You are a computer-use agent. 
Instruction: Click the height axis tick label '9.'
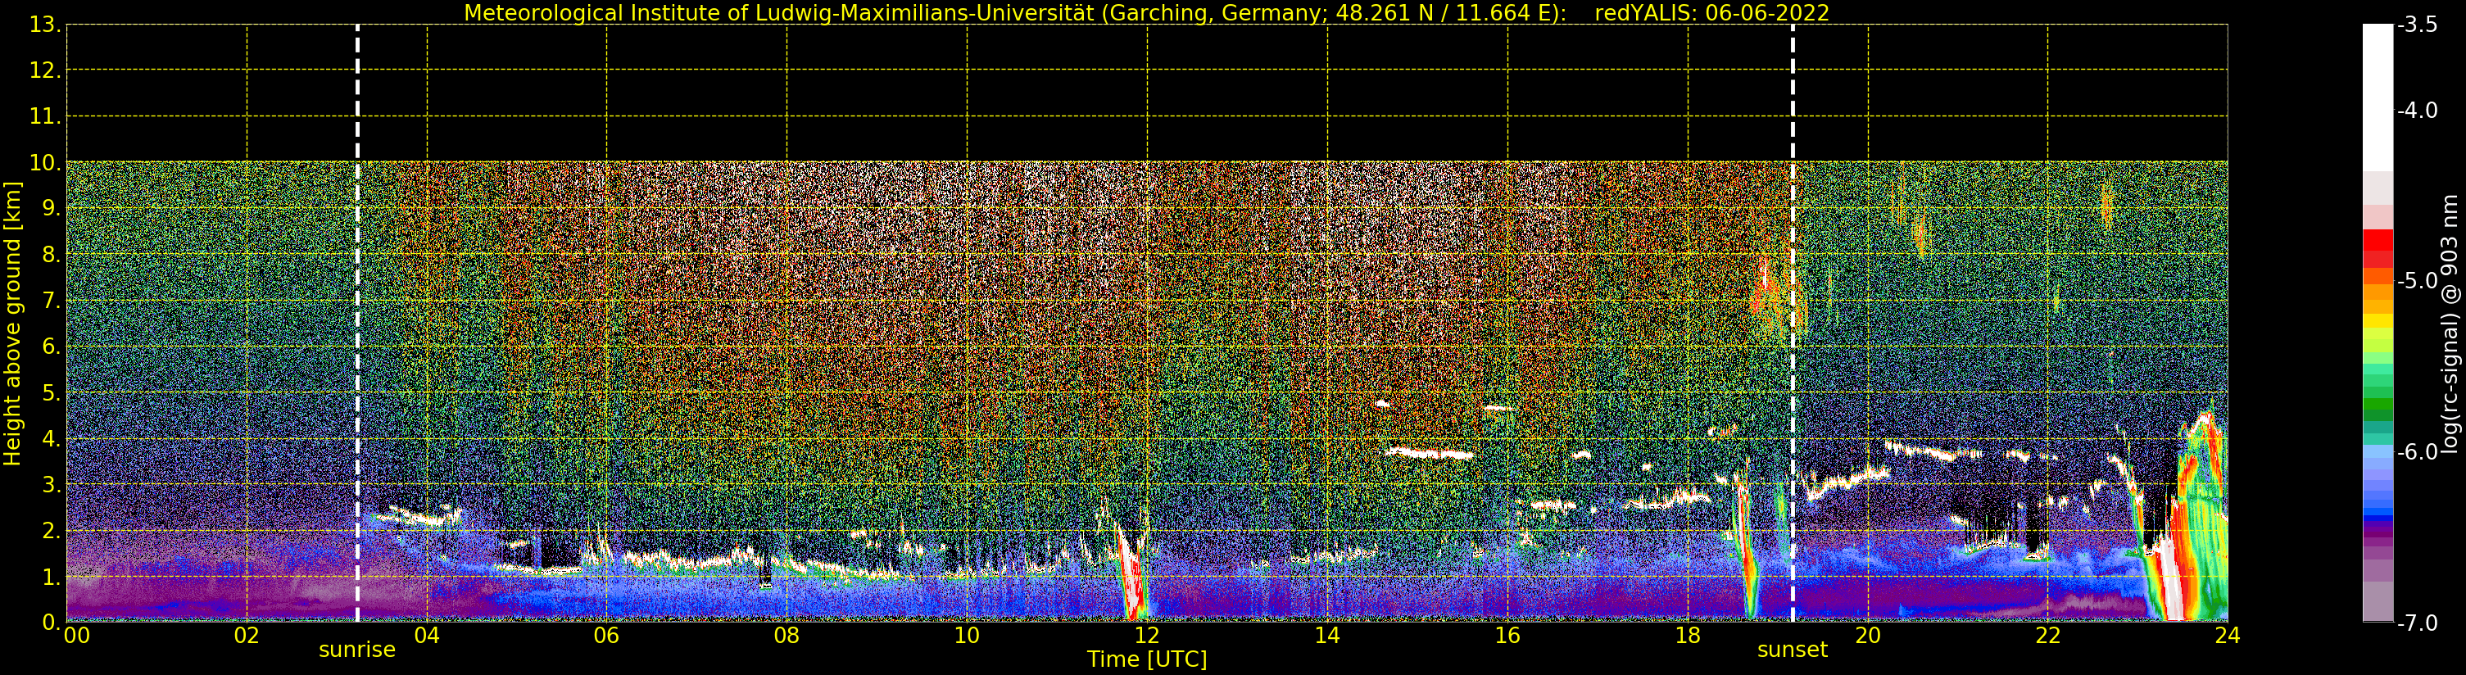(52, 209)
